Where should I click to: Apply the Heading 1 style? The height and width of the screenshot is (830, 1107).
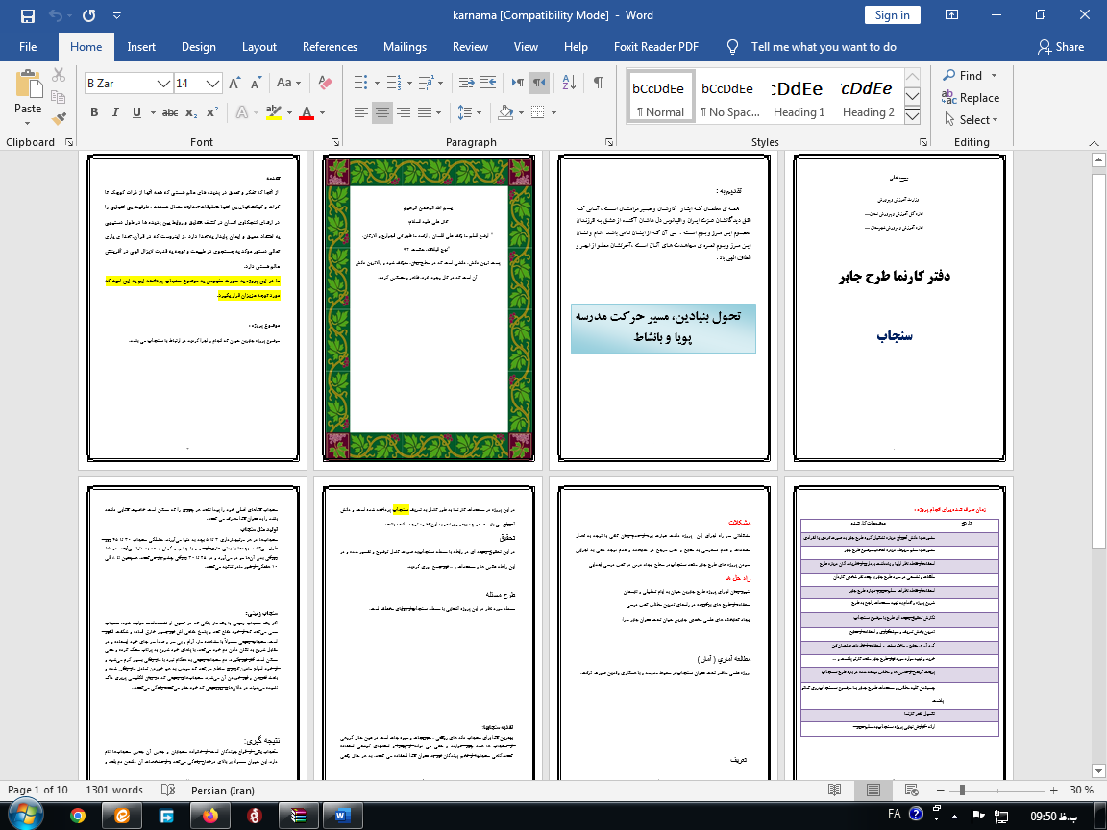click(799, 98)
